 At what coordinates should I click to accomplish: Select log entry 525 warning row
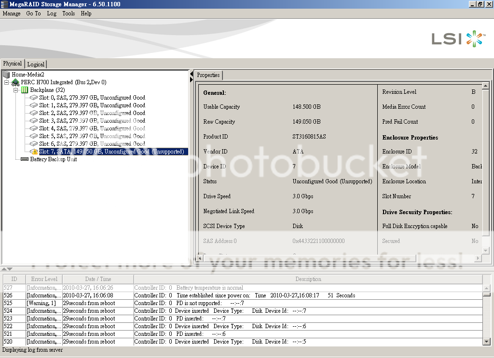241,303
